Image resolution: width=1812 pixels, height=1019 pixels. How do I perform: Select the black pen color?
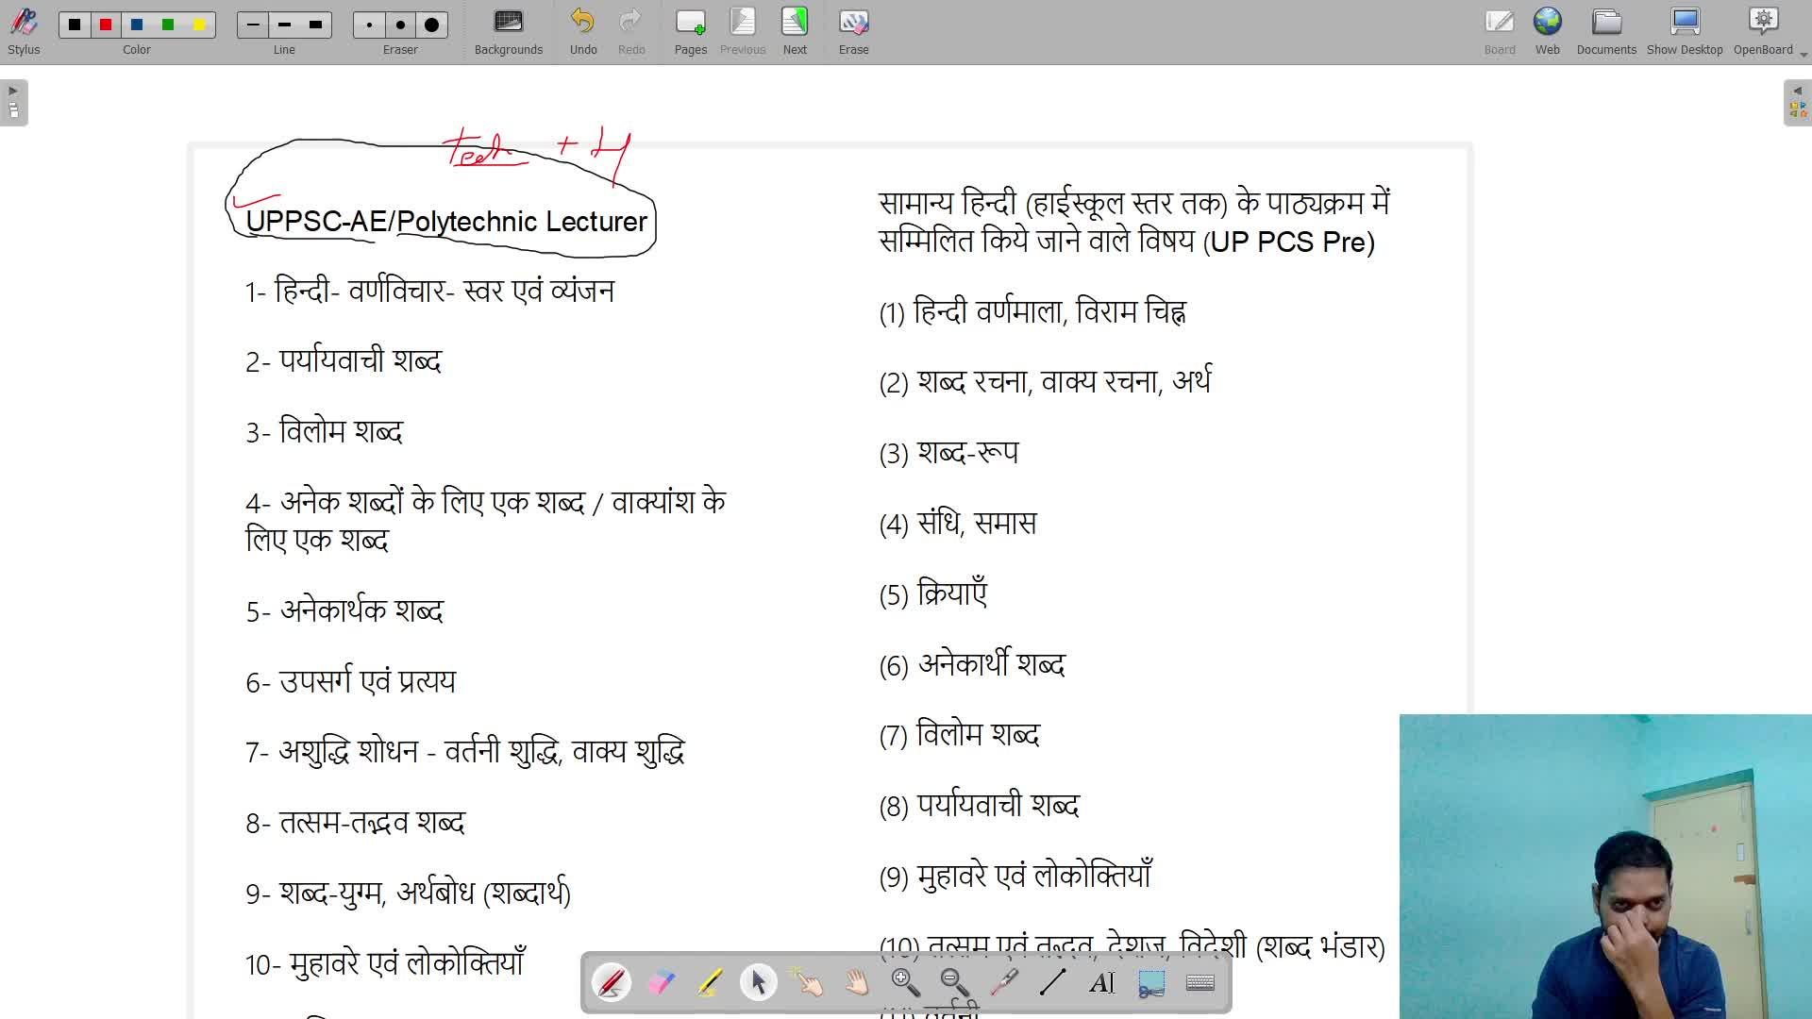click(75, 25)
